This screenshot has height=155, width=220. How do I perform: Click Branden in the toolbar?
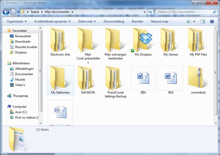[137, 21]
